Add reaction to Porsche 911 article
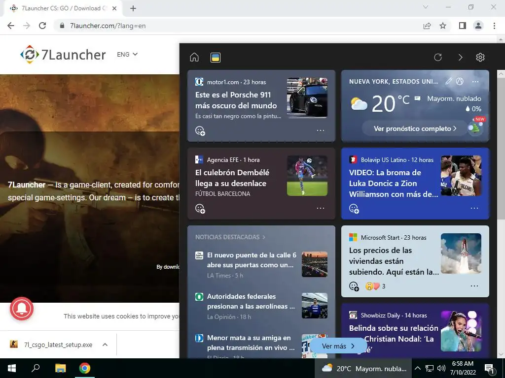The height and width of the screenshot is (378, 505). tap(200, 131)
